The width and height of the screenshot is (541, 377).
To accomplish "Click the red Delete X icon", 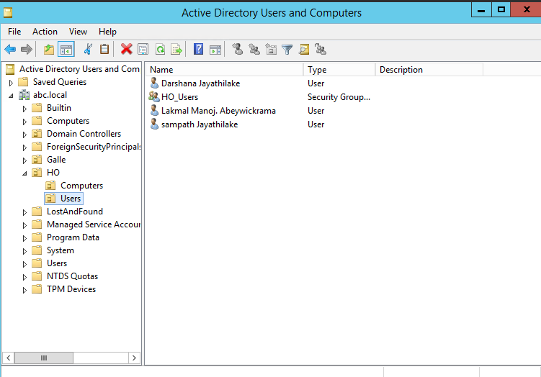I will point(127,49).
